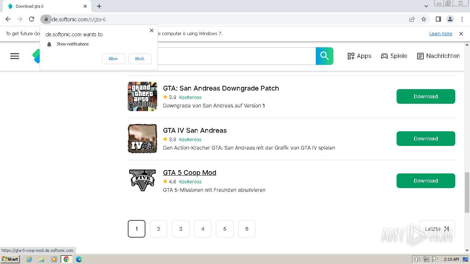Screen dimensions: 470x264
Task: Open Windows Explorer folder in taskbar
Action: tap(41, 259)
